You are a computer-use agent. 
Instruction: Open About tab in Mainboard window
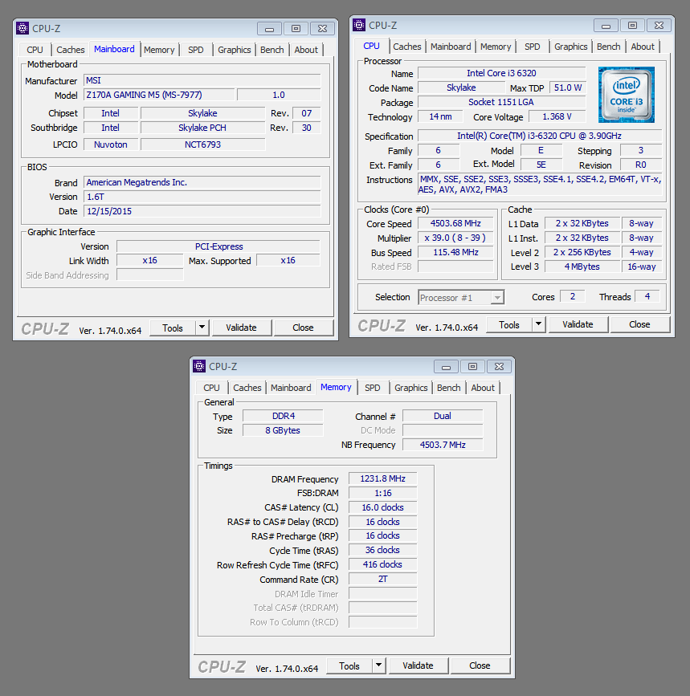pos(306,50)
